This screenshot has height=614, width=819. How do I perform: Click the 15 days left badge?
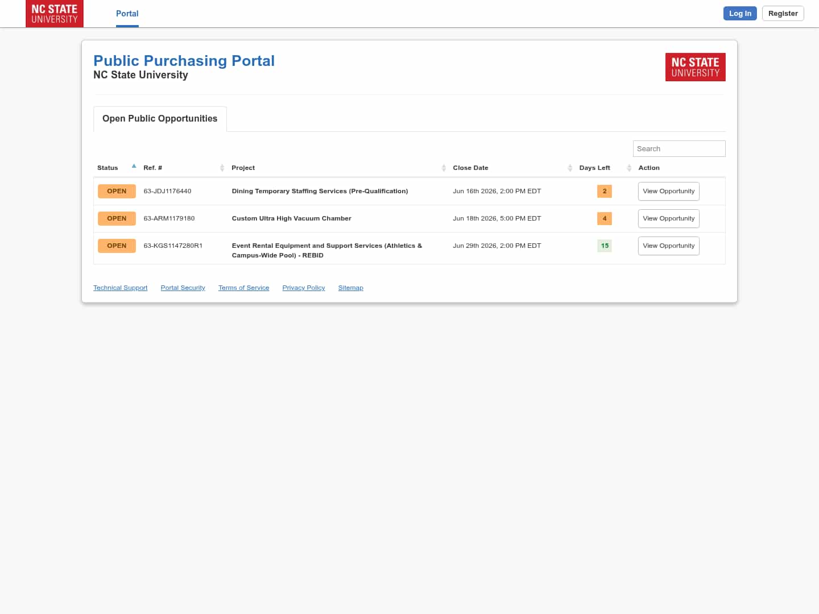[x=605, y=246]
